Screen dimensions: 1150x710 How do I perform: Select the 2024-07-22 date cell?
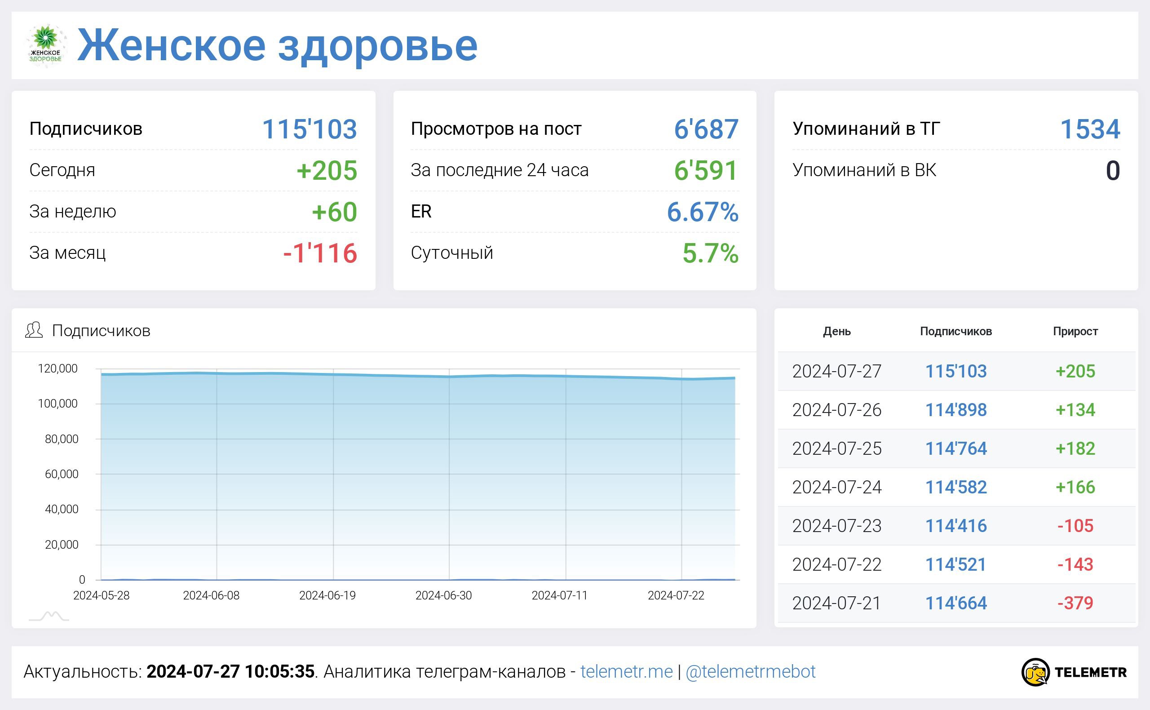(836, 564)
